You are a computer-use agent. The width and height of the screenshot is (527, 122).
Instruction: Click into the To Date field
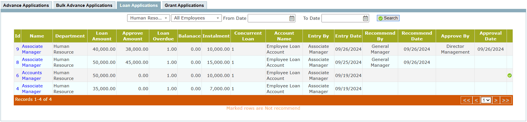pos(342,18)
